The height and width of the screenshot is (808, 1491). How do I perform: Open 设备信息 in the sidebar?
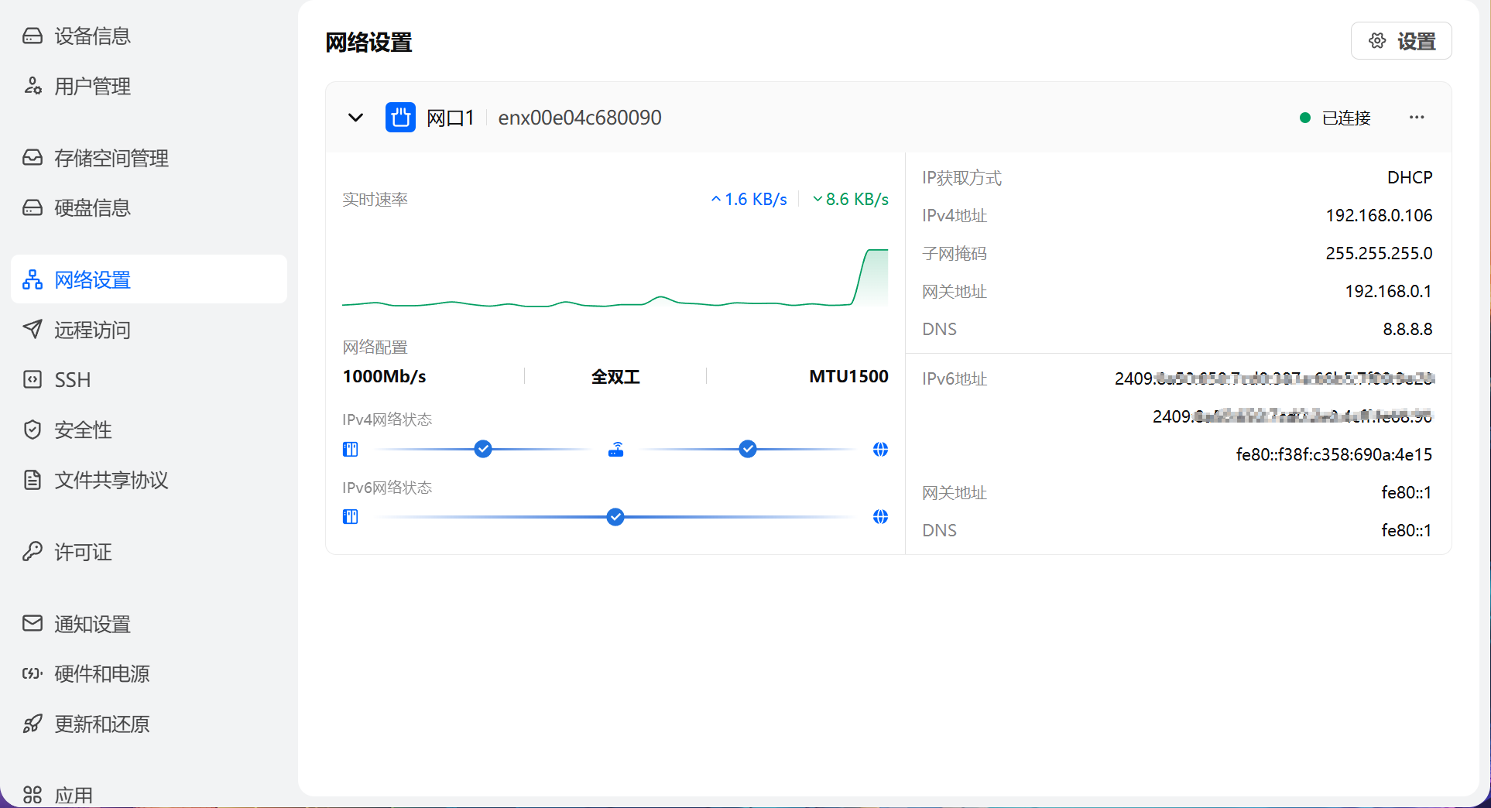tap(92, 36)
